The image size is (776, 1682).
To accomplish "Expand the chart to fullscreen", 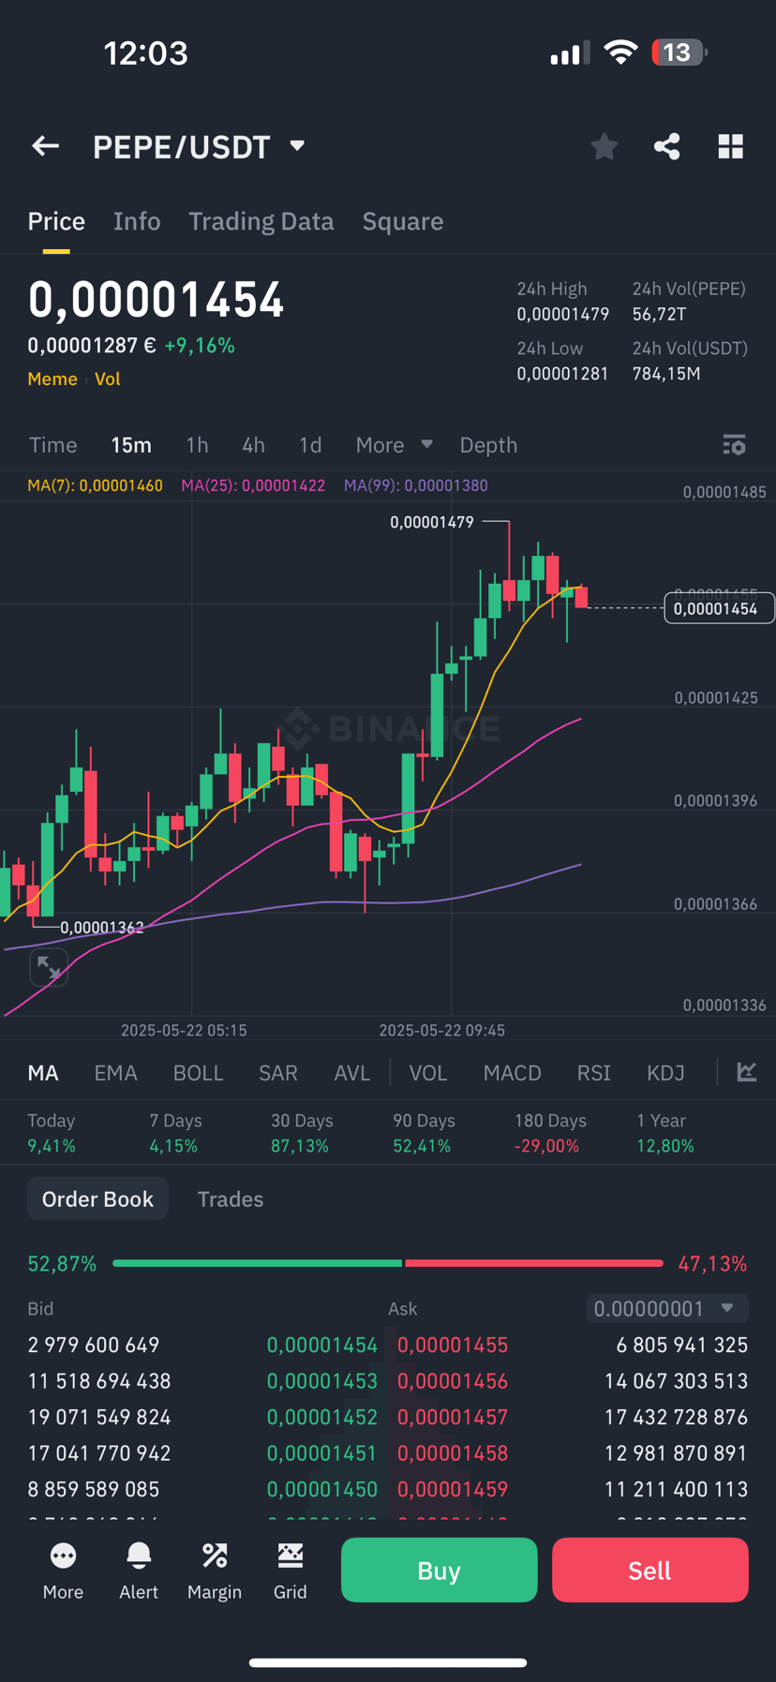I will coord(49,968).
